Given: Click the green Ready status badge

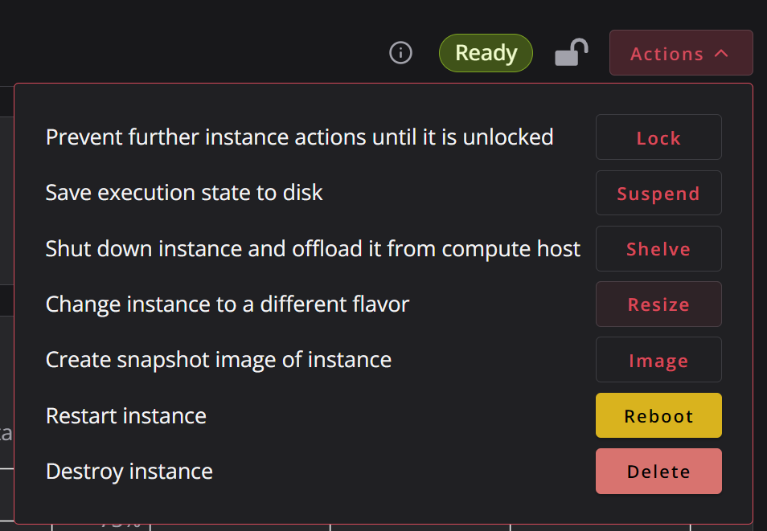Looking at the screenshot, I should (x=486, y=53).
